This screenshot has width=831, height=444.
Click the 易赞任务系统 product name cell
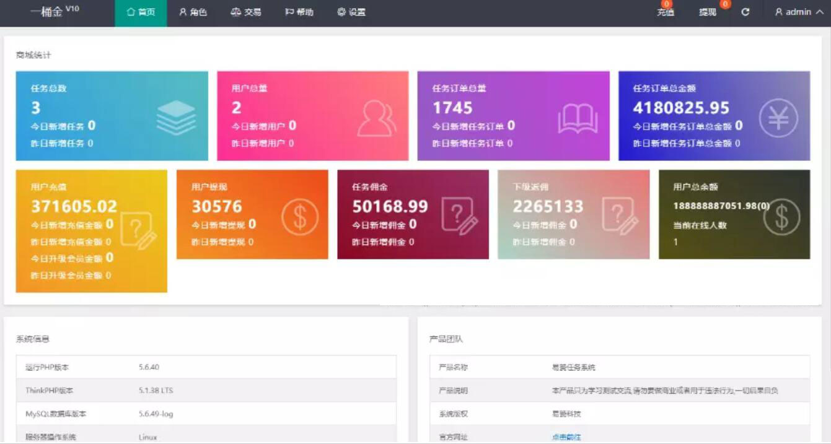[573, 367]
